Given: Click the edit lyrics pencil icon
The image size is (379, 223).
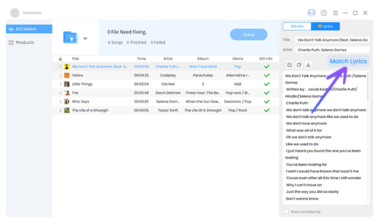Looking at the screenshot, I should tap(290, 64).
